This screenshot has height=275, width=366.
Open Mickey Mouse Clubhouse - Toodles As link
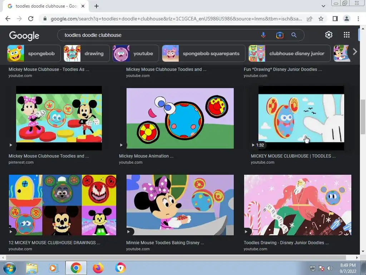coord(49,69)
